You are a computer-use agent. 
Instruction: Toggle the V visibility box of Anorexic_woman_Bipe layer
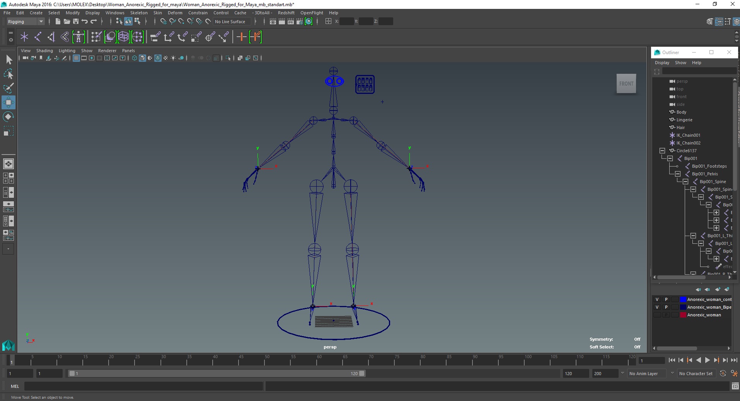click(657, 307)
